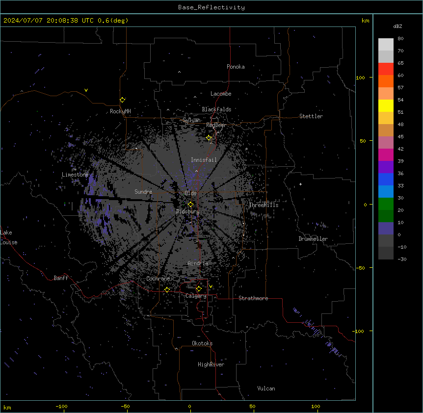
Task: Click the white plus marker north of Drumheller
Action: click(300, 184)
